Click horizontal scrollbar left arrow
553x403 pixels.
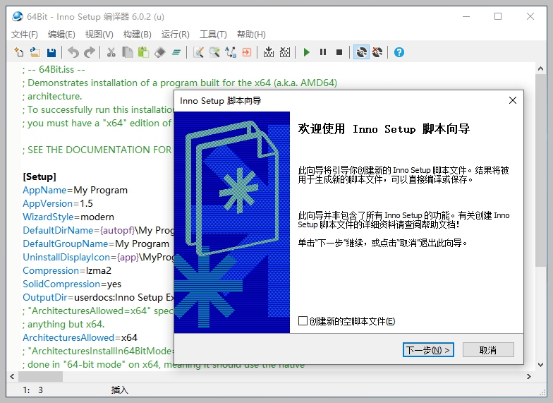point(13,377)
